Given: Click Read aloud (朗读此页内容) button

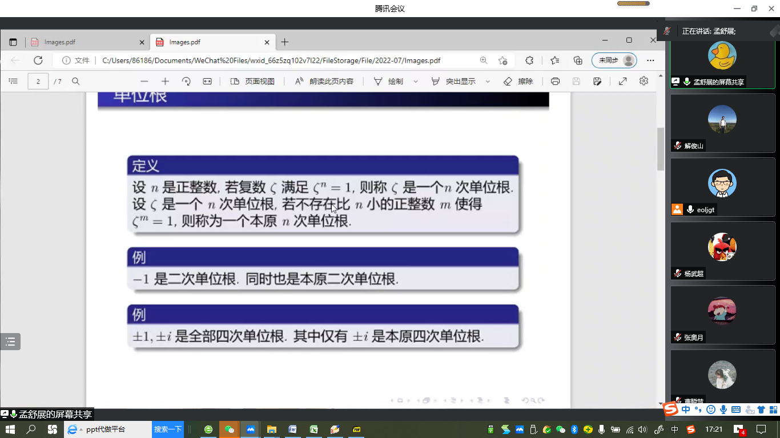Looking at the screenshot, I should (x=324, y=82).
